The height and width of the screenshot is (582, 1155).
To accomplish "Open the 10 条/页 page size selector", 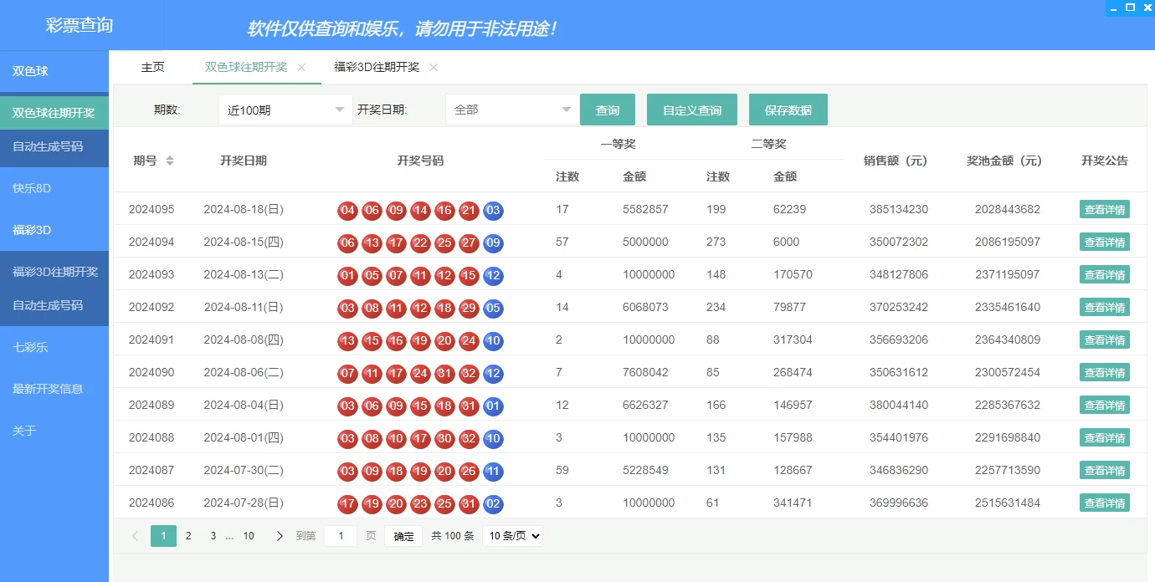I will pos(512,536).
